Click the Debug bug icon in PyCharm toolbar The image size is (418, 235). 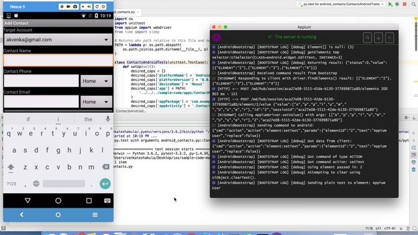397,5
